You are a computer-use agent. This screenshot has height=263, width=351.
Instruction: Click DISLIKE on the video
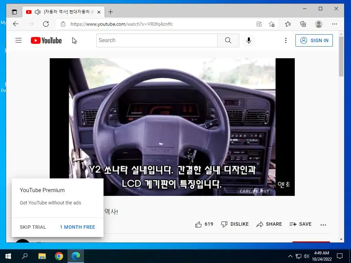[235, 224]
